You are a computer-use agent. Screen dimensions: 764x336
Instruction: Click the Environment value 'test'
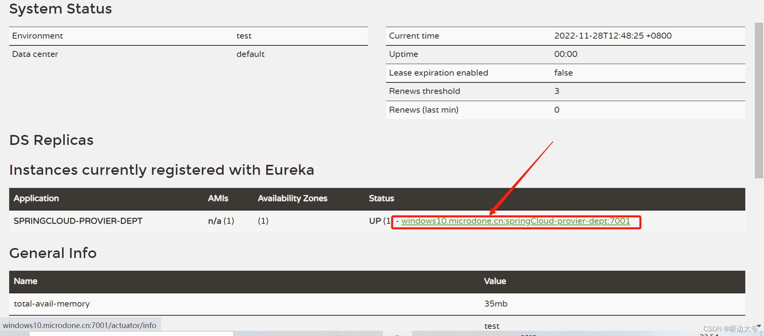click(244, 36)
